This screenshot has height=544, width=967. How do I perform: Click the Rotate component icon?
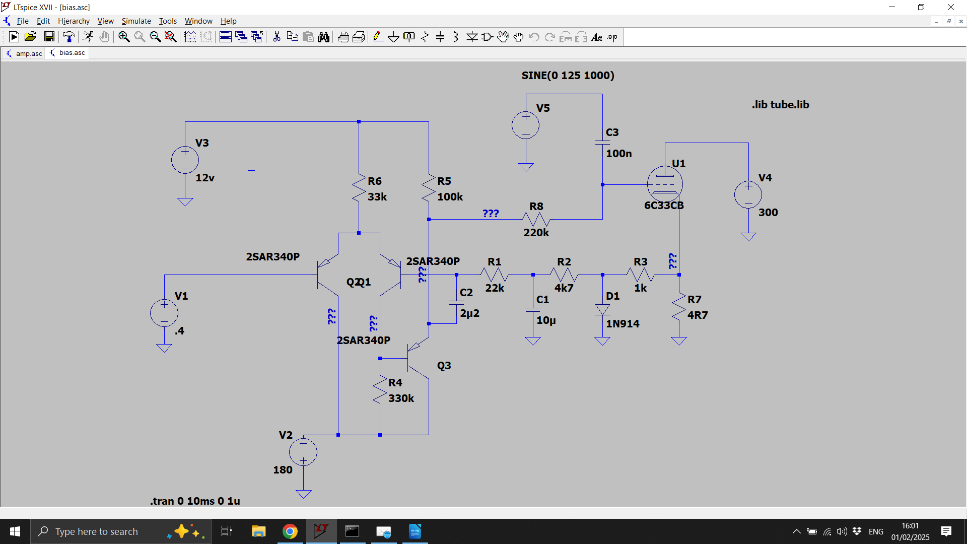coord(566,37)
